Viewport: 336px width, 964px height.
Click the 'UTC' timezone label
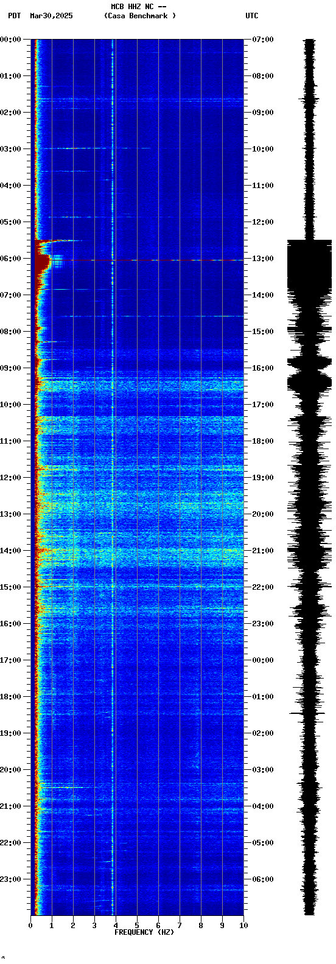pos(252,16)
